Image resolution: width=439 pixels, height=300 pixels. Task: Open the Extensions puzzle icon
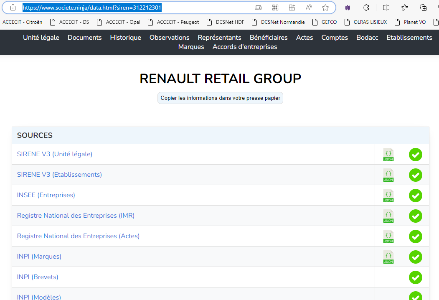[366, 8]
